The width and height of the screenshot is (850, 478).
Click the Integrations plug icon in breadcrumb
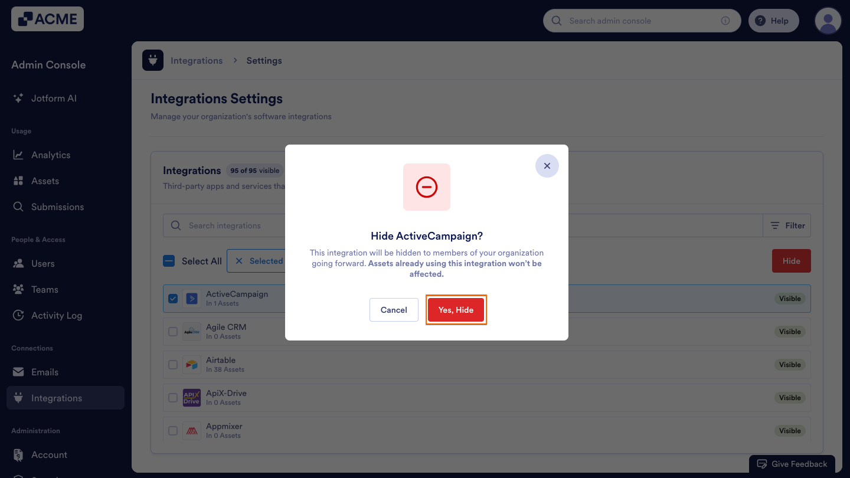coord(152,60)
